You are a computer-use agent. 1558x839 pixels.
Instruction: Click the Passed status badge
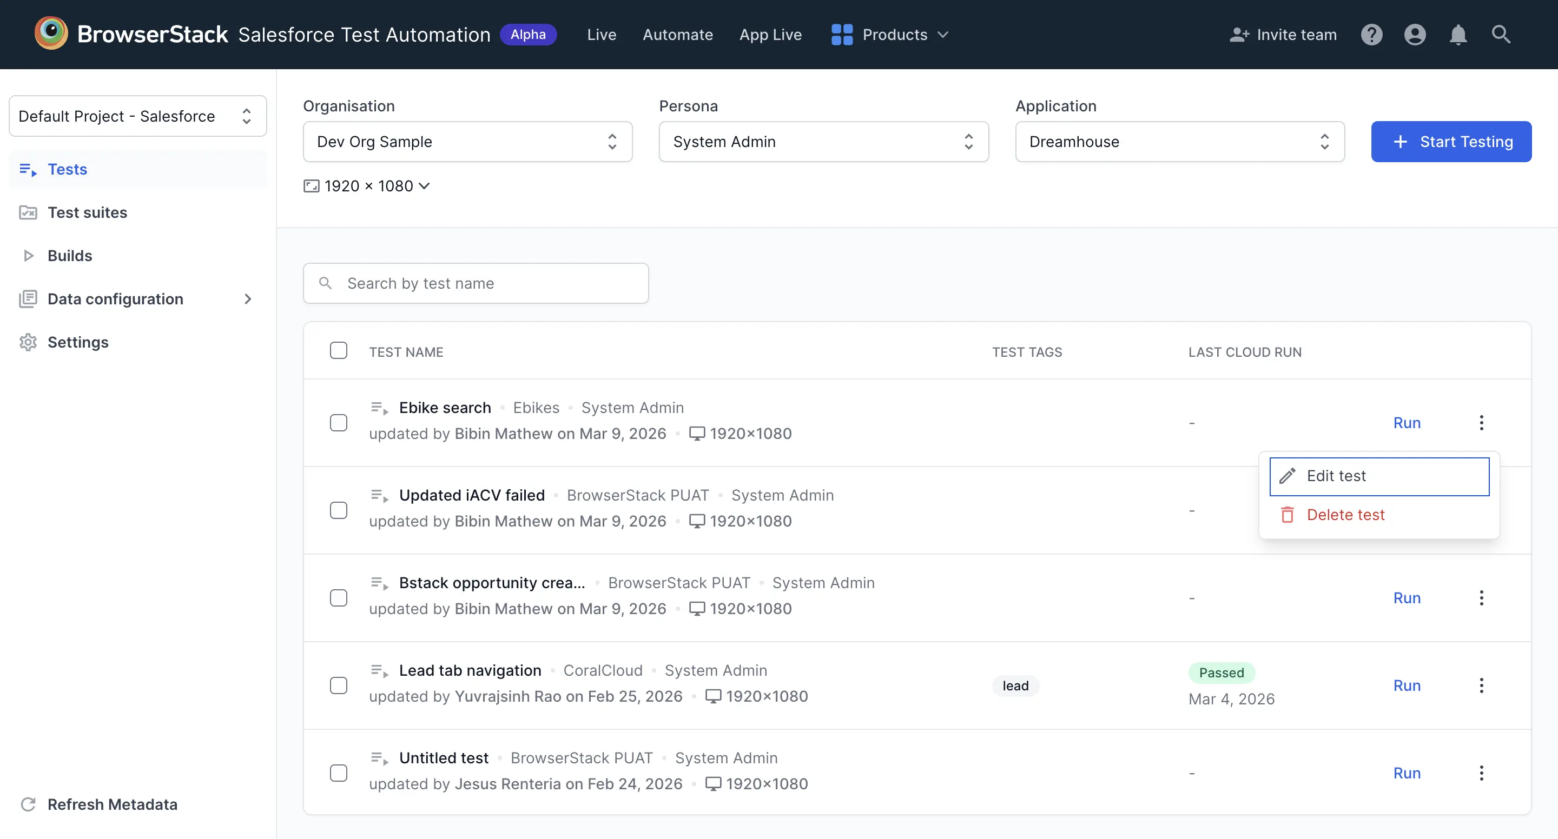click(x=1221, y=673)
